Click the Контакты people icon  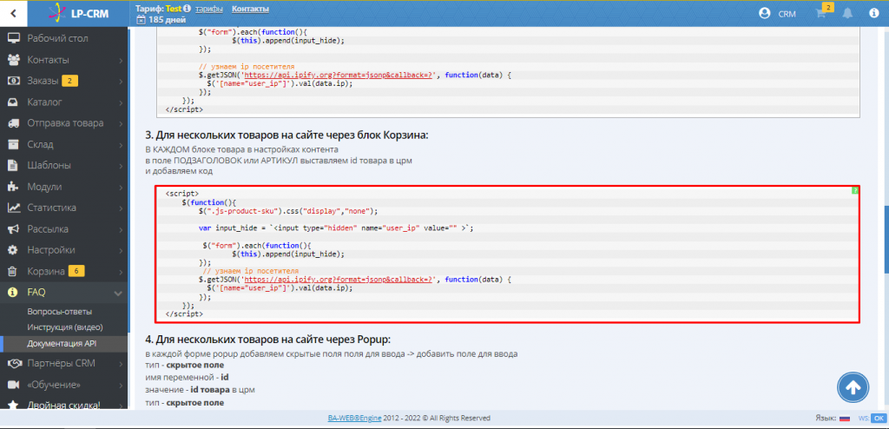click(14, 60)
